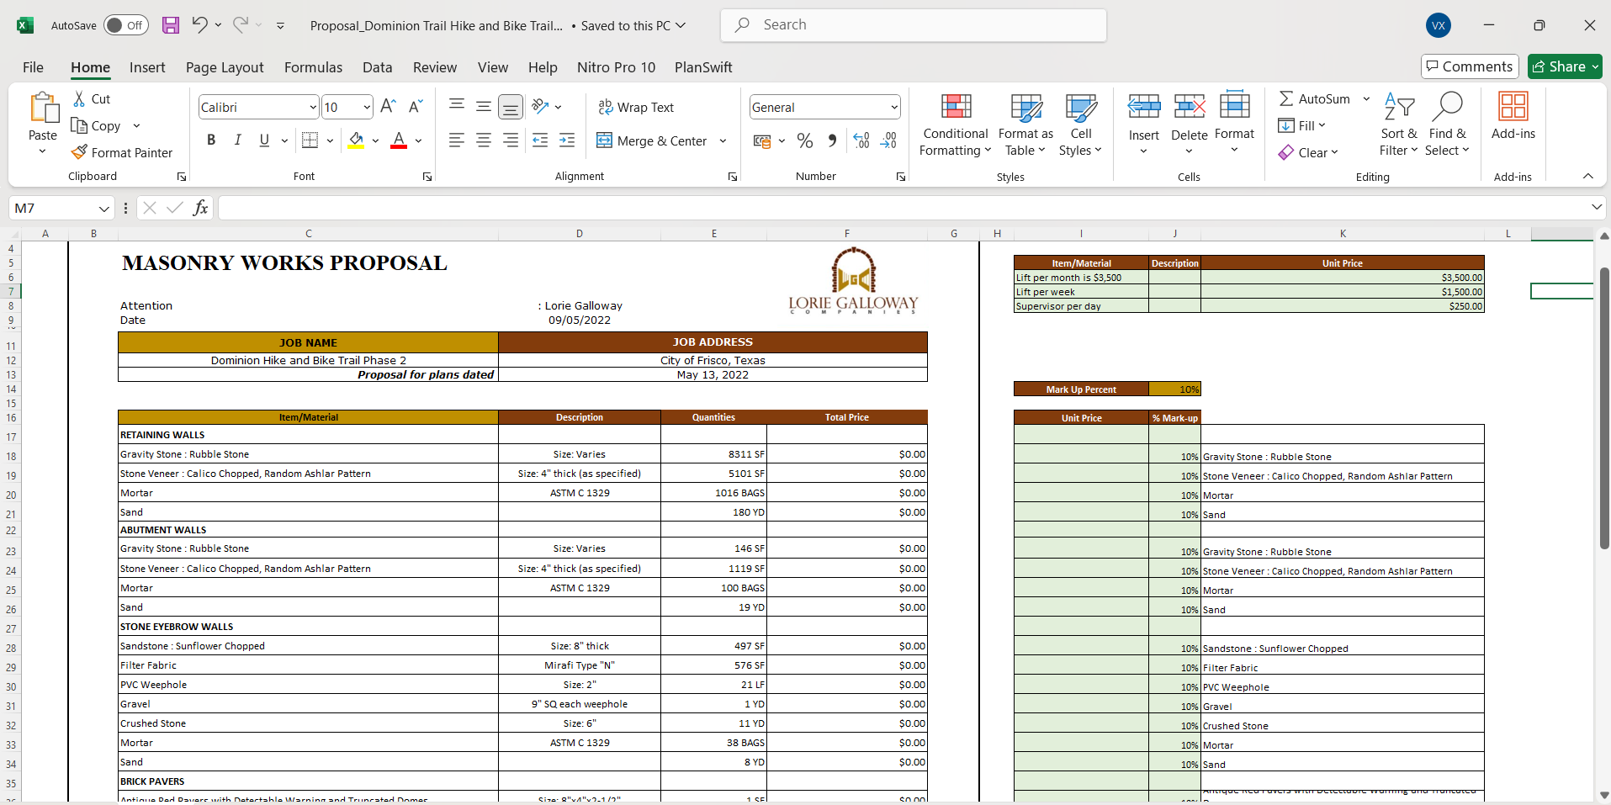Open the General number format dropdown

tap(893, 107)
